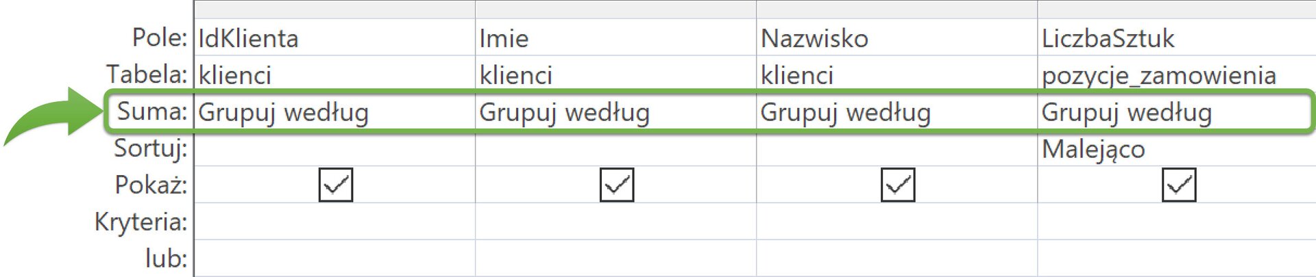Open the Suma dropdown for IdKlienta column

coord(334,111)
